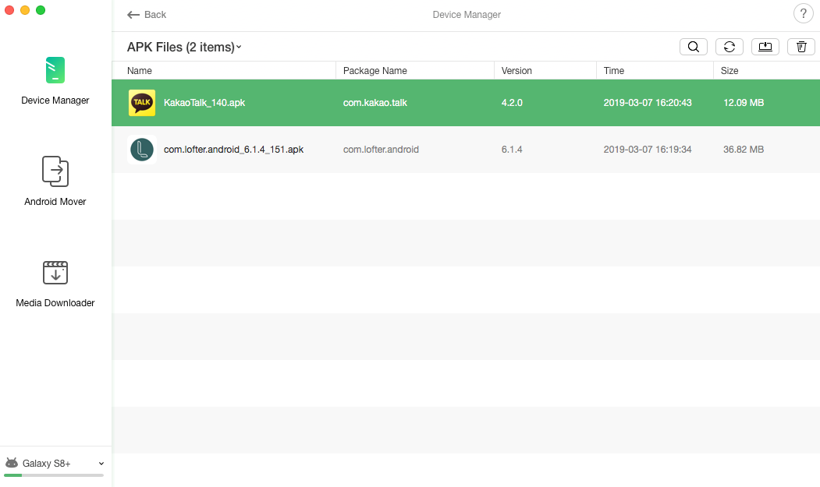Go Back to the previous screen
The height and width of the screenshot is (487, 820).
click(146, 14)
